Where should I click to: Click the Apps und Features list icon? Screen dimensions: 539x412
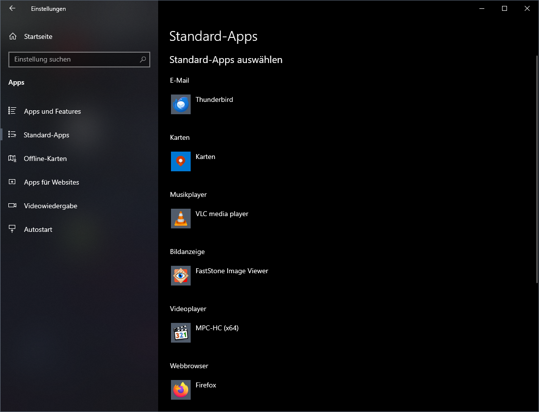point(12,111)
